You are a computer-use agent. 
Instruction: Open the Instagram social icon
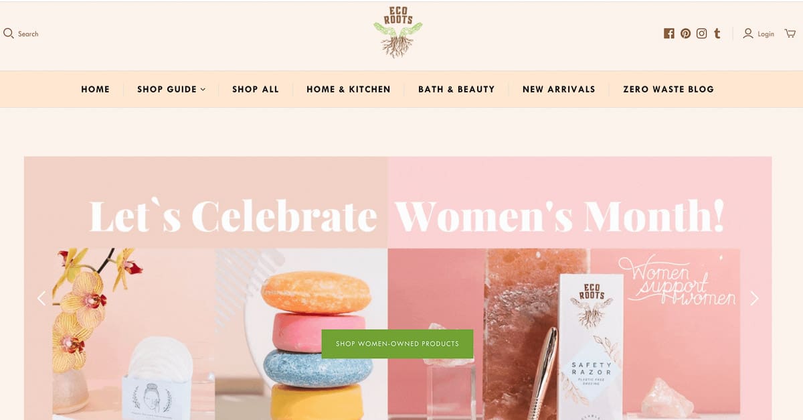[x=701, y=33]
